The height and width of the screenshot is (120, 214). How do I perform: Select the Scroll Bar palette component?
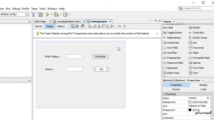point(170,53)
